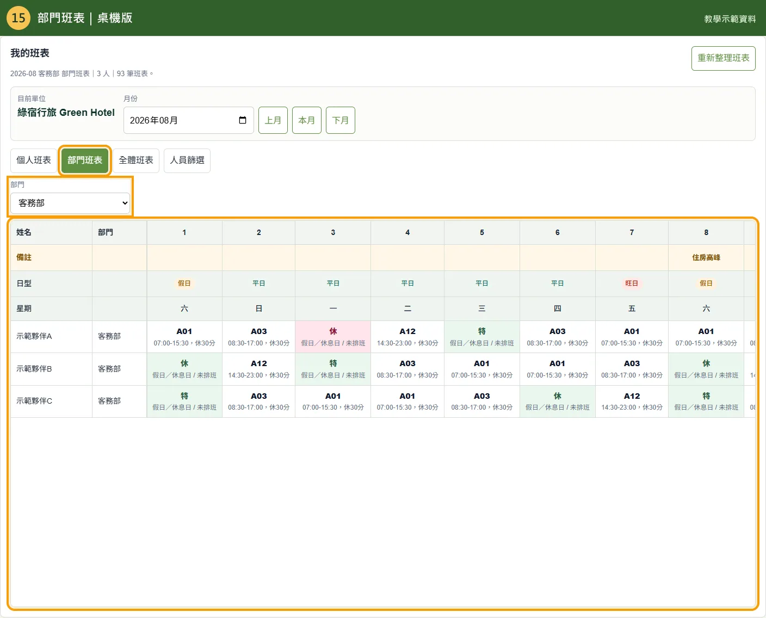Image resolution: width=766 pixels, height=618 pixels.
Task: Switch to the 全體班表 tab
Action: pyautogui.click(x=136, y=160)
